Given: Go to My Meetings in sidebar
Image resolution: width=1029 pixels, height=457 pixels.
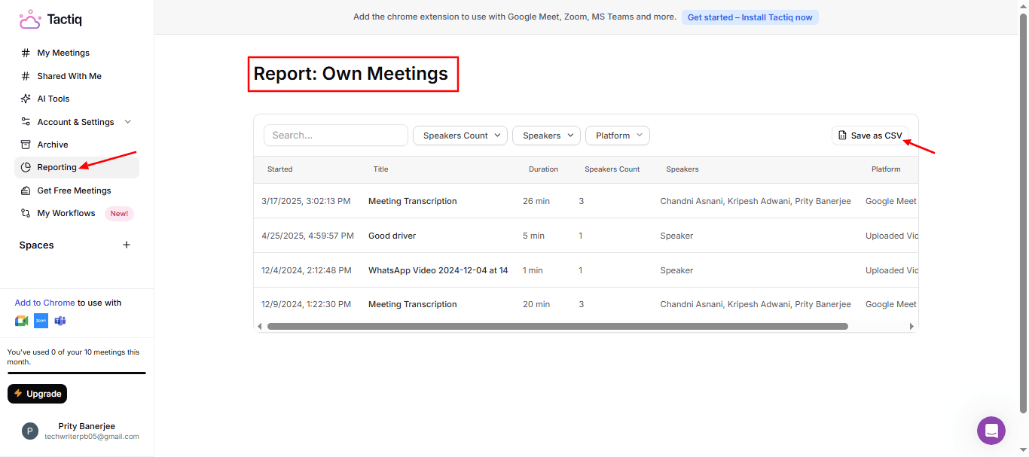Looking at the screenshot, I should point(63,53).
